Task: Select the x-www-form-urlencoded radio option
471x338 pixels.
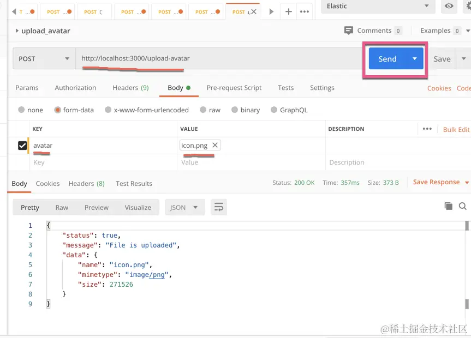Action: click(x=108, y=110)
